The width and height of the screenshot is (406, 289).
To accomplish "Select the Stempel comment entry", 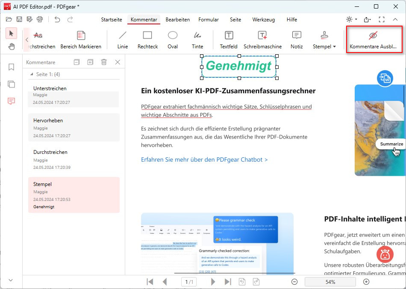I will (x=74, y=195).
